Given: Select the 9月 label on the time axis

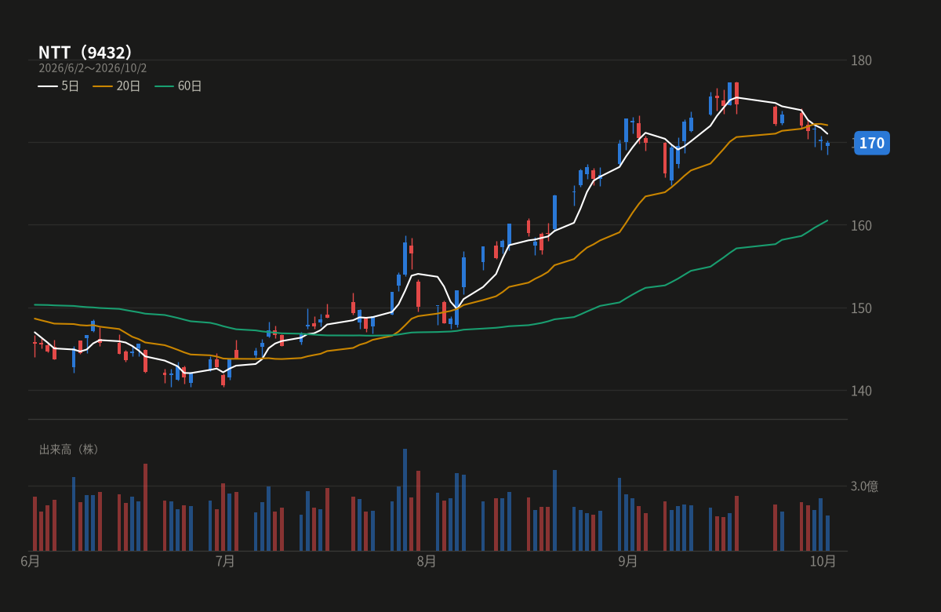Looking at the screenshot, I should pos(628,561).
